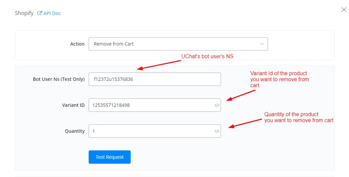
Task: Close the Shopify dialog with the X
Action: pyautogui.click(x=344, y=10)
